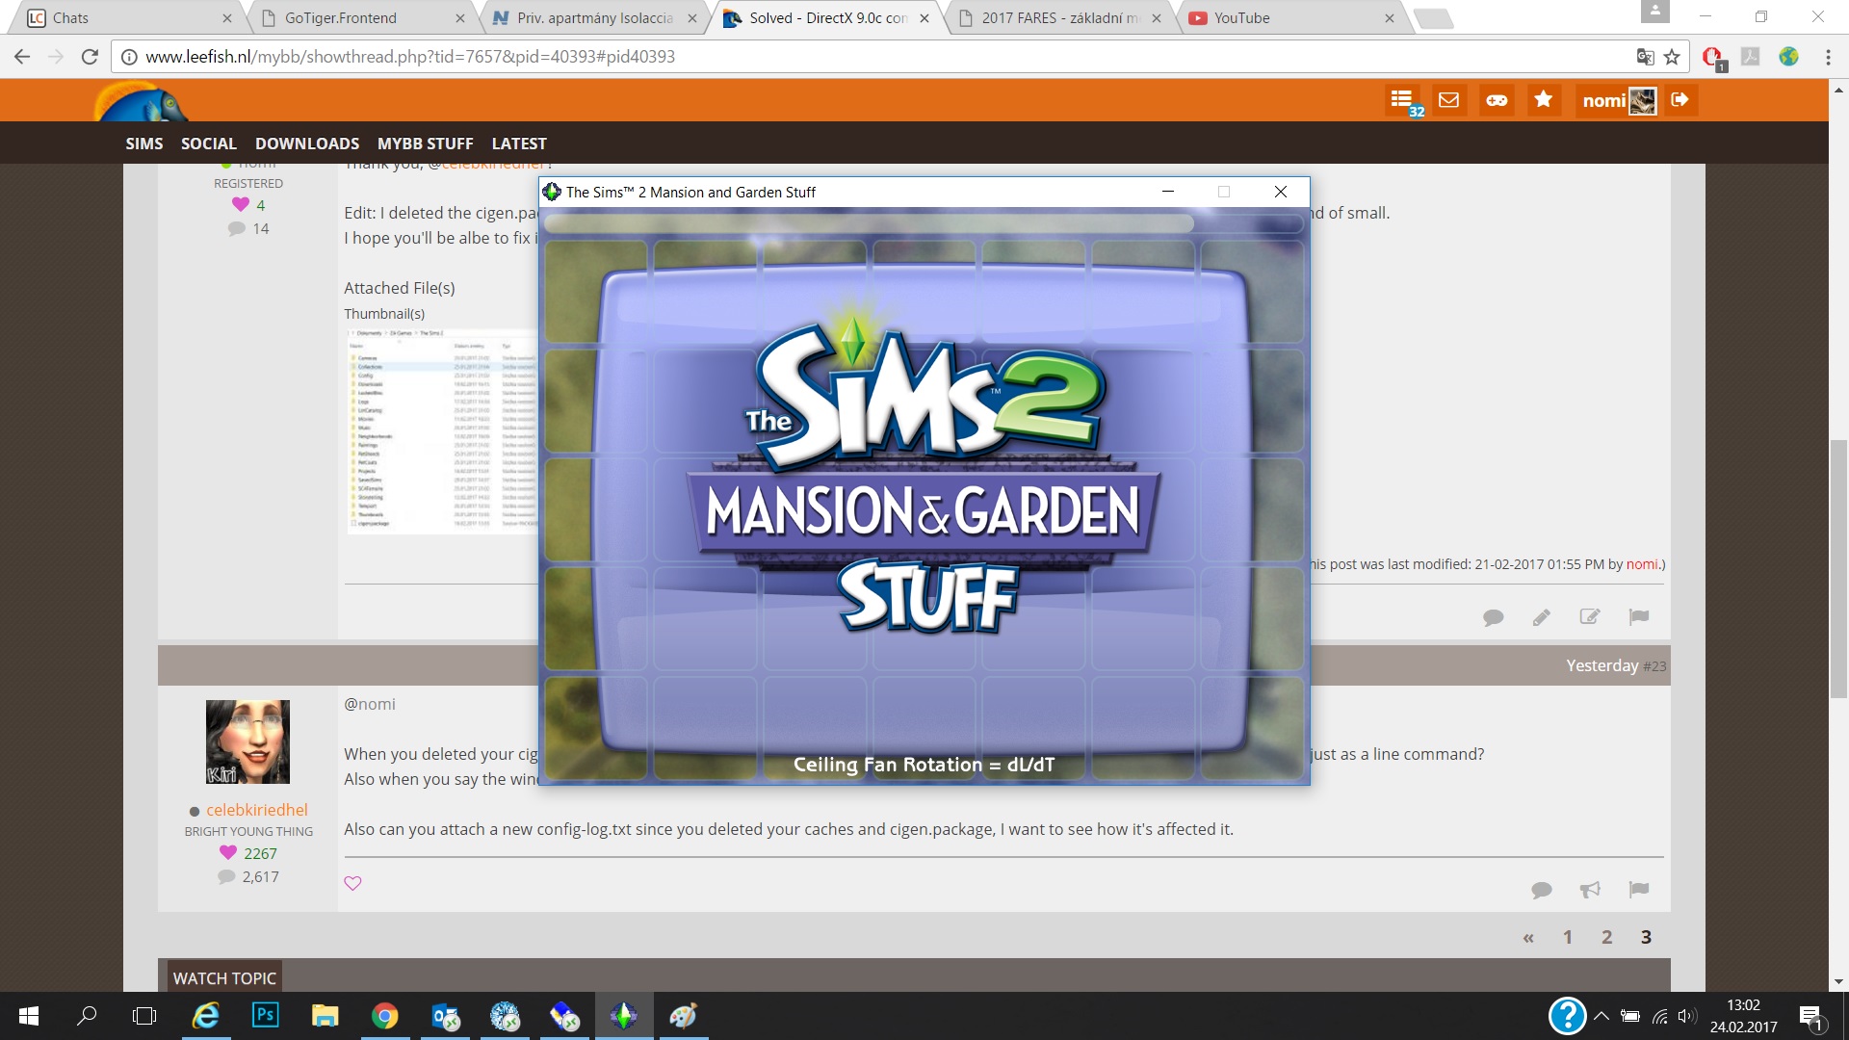Image resolution: width=1849 pixels, height=1040 pixels.
Task: Click the game controller icon in header
Action: pyautogui.click(x=1497, y=100)
